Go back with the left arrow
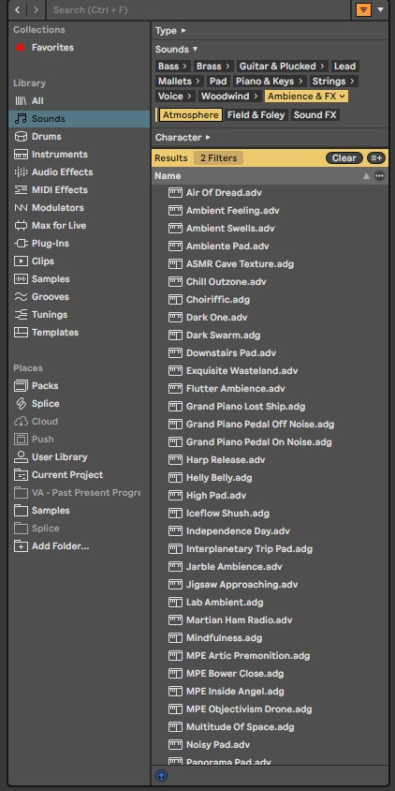The image size is (395, 791). tap(18, 9)
